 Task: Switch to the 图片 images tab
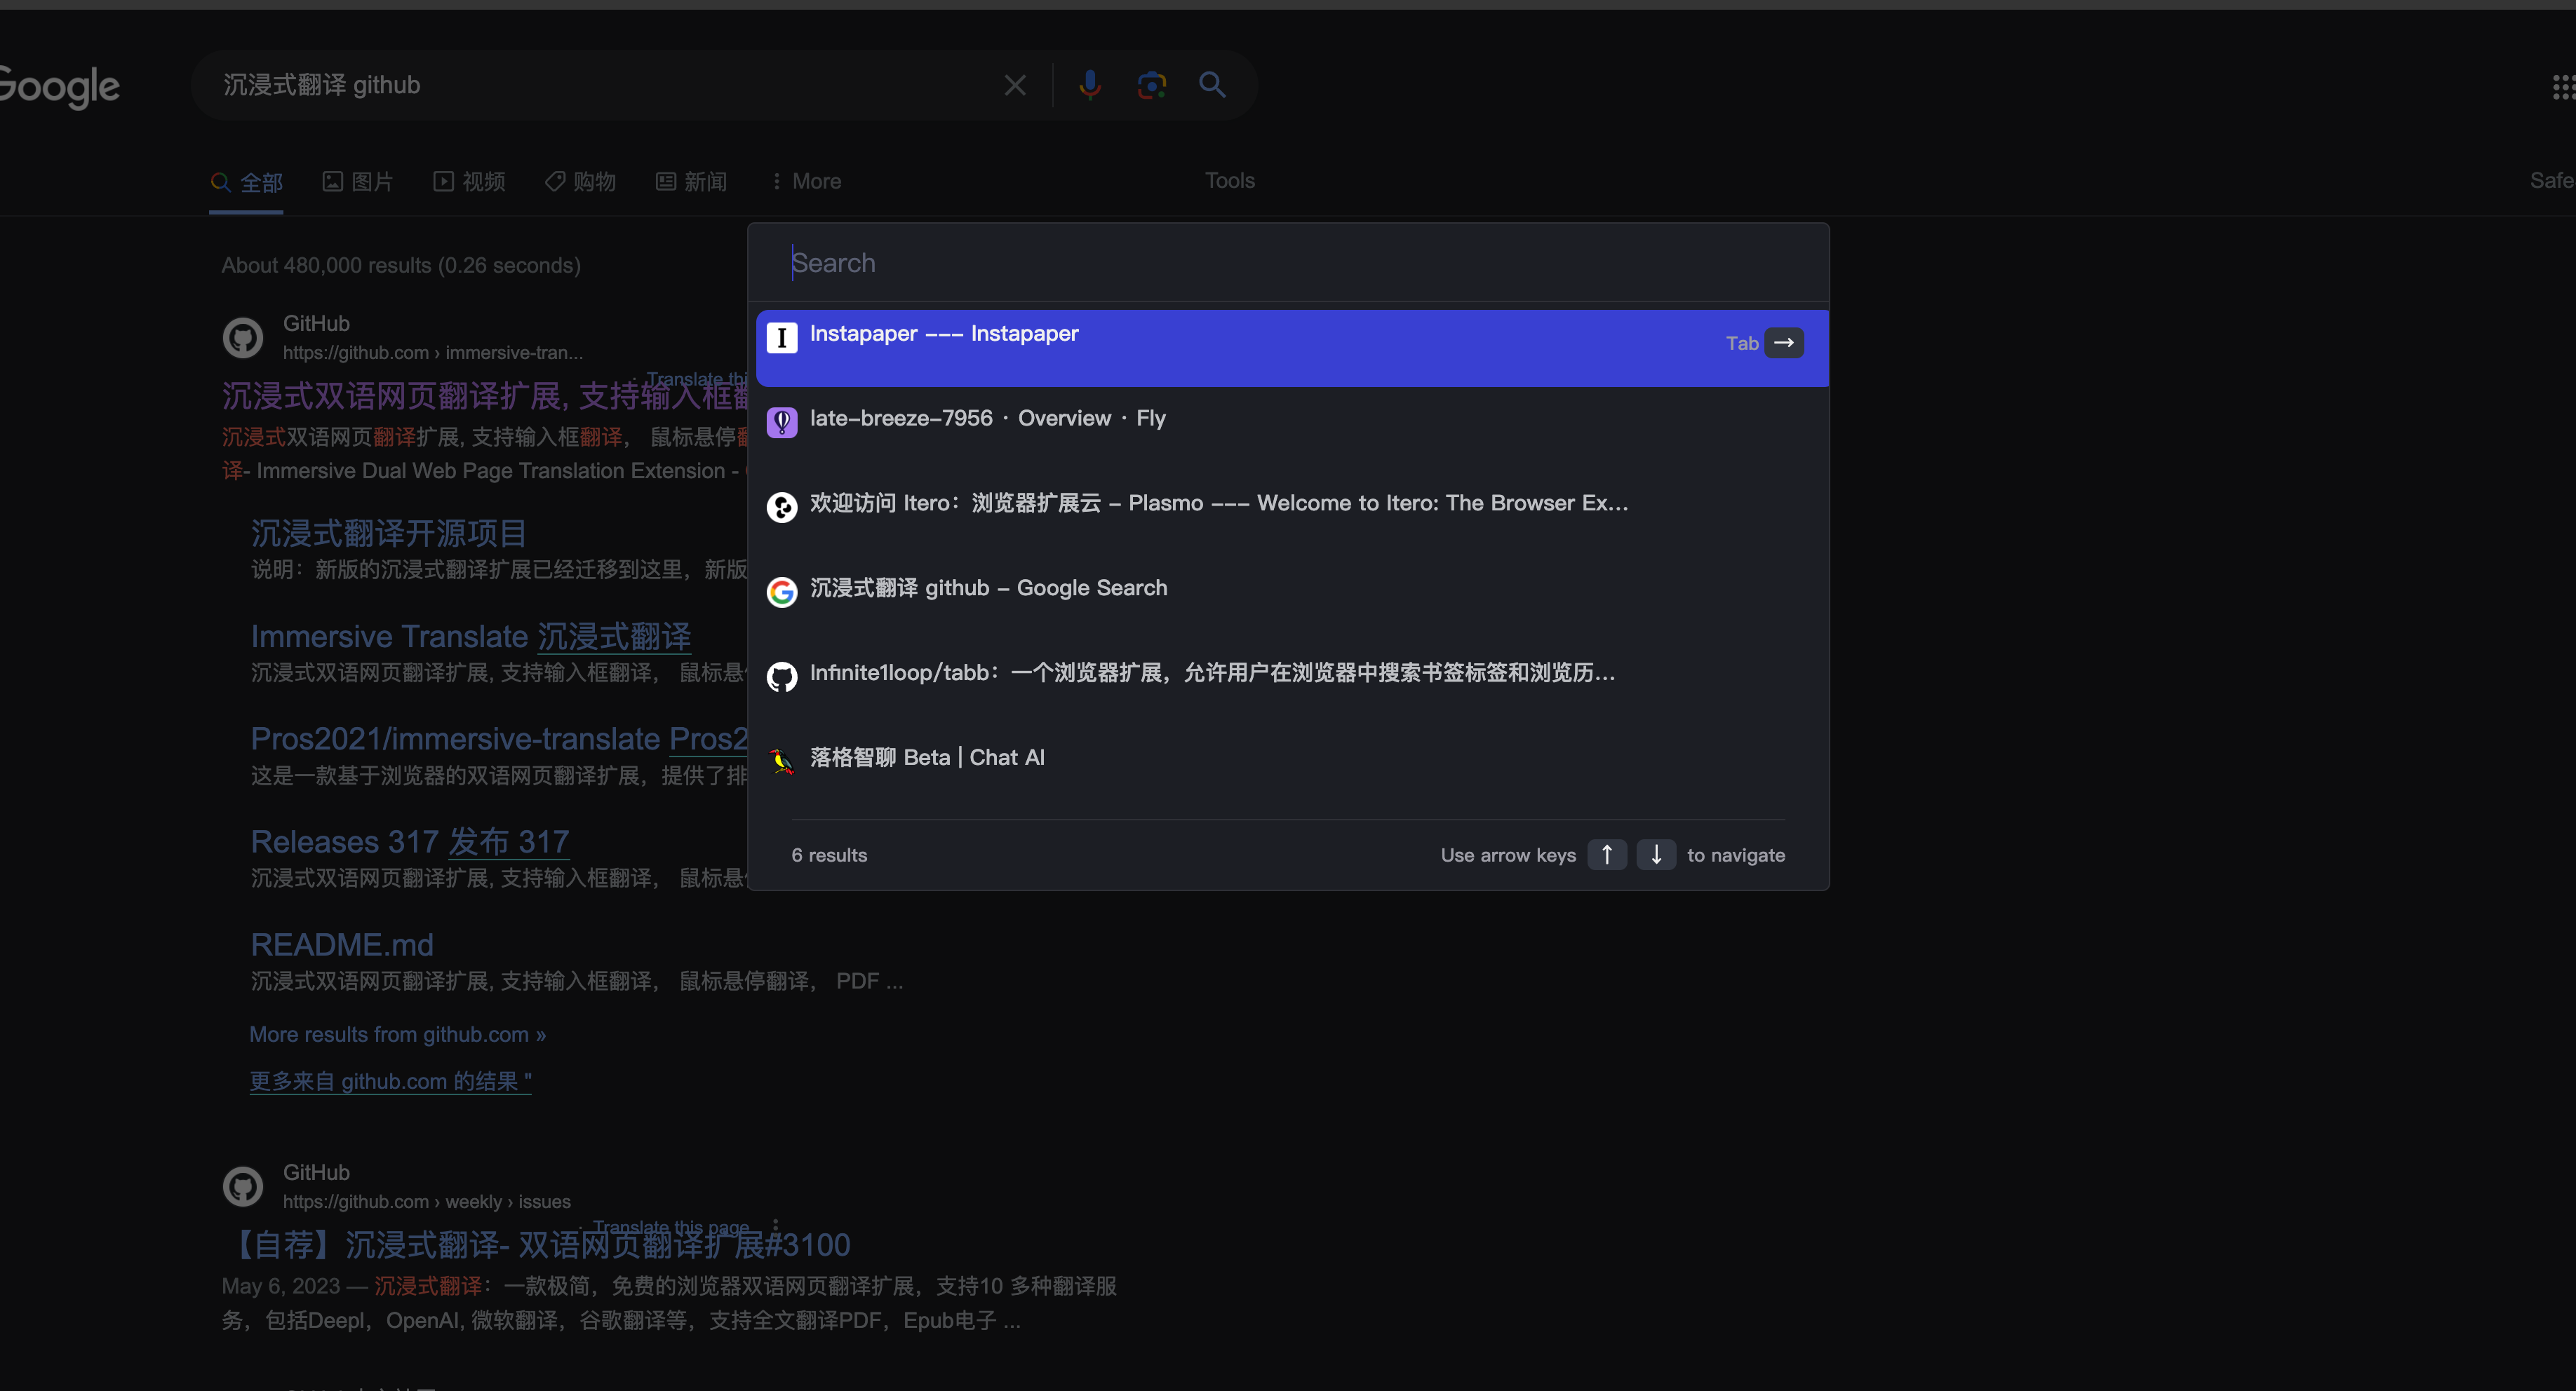[358, 182]
